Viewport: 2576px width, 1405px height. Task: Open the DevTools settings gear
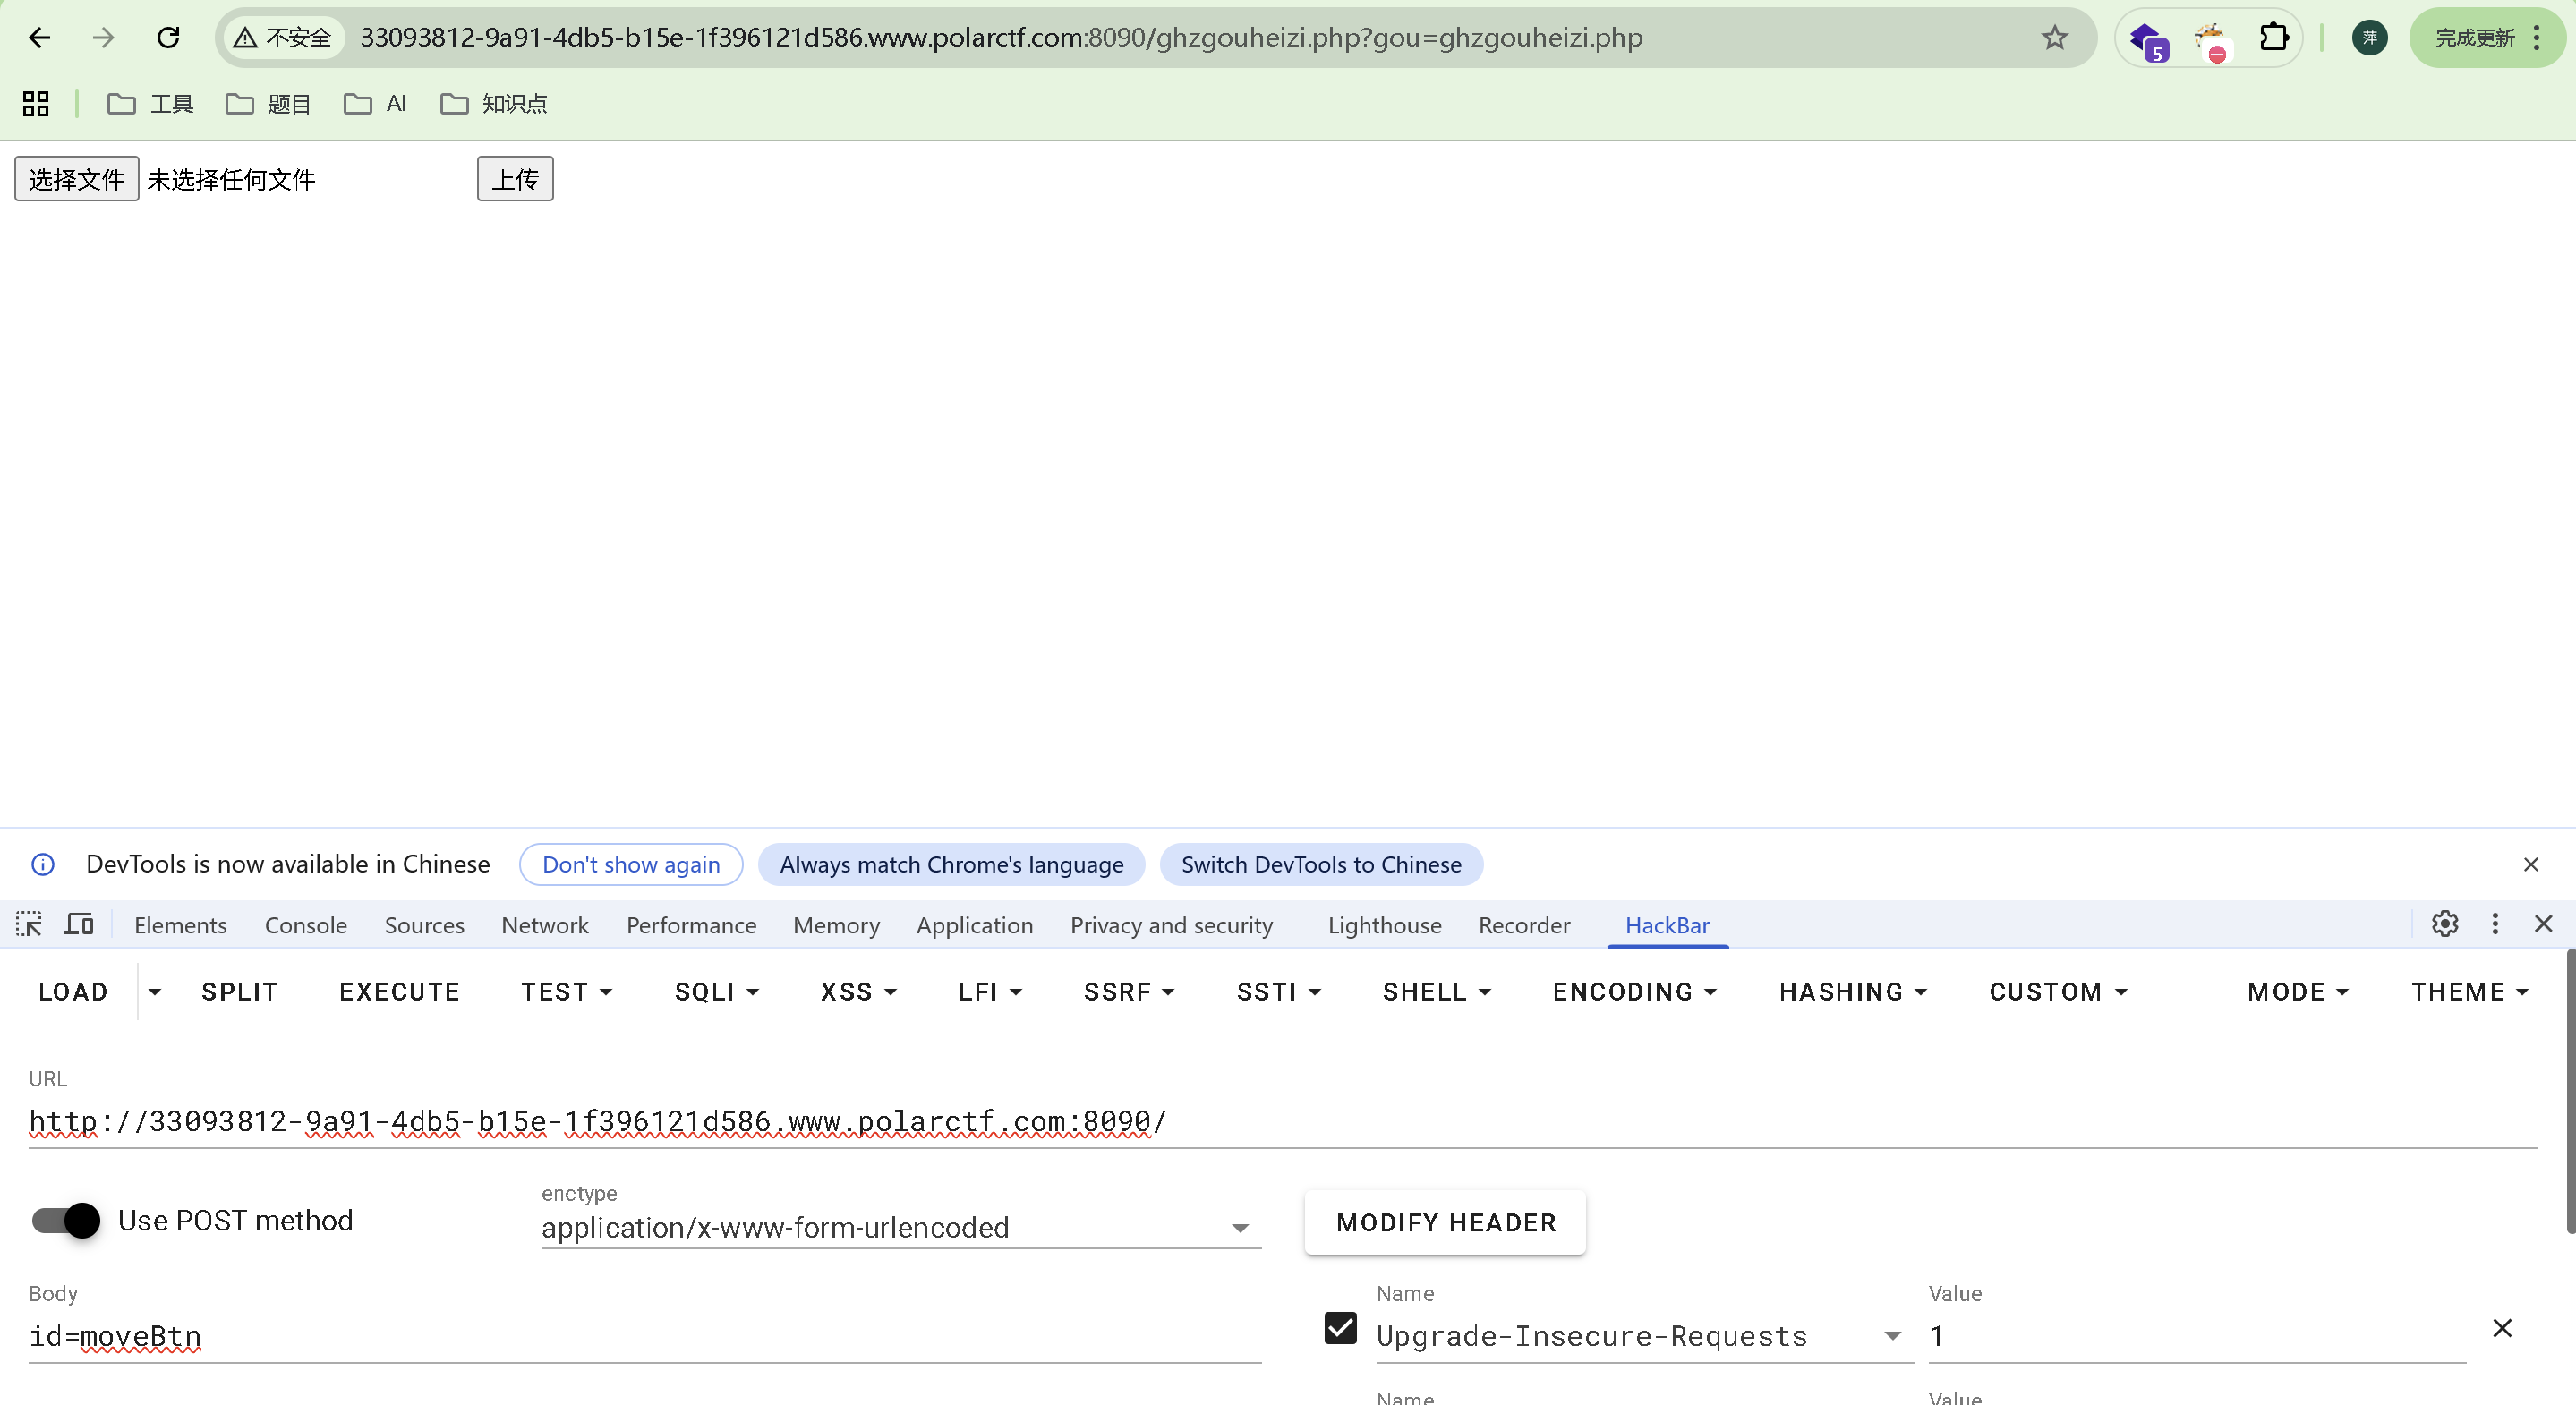coord(2444,924)
